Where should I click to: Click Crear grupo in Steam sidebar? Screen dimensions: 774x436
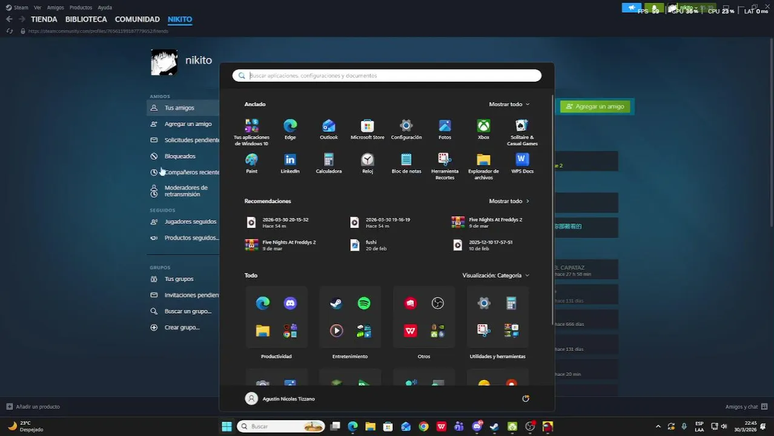pos(183,328)
